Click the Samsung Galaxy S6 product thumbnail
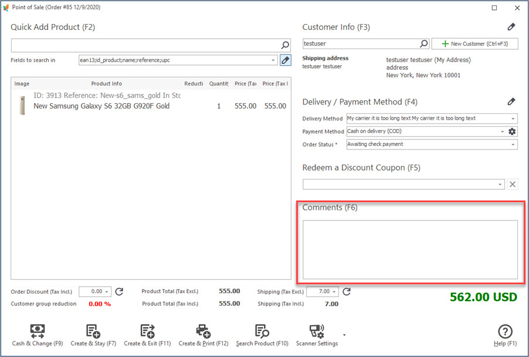This screenshot has width=529, height=357. [22, 105]
